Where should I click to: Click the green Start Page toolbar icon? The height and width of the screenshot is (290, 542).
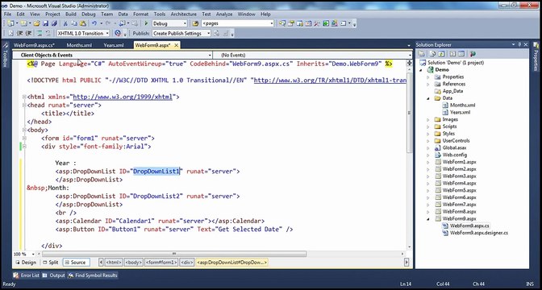326,23
